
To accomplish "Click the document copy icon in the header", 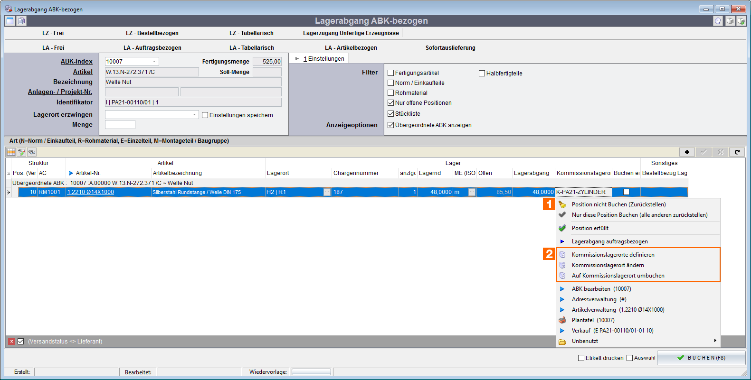I will tap(21, 21).
